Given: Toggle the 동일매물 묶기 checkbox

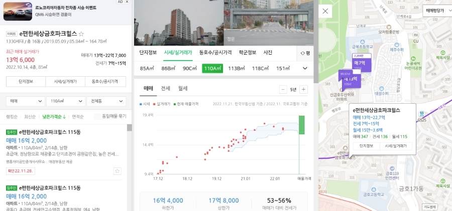Looking at the screenshot, I should pyautogui.click(x=97, y=117).
